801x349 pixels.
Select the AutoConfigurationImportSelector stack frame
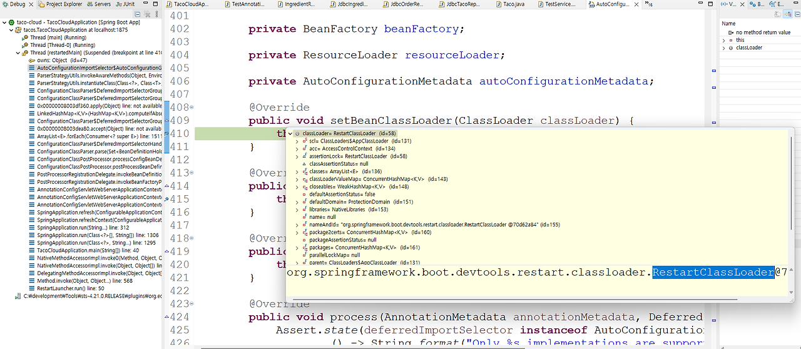pos(95,68)
